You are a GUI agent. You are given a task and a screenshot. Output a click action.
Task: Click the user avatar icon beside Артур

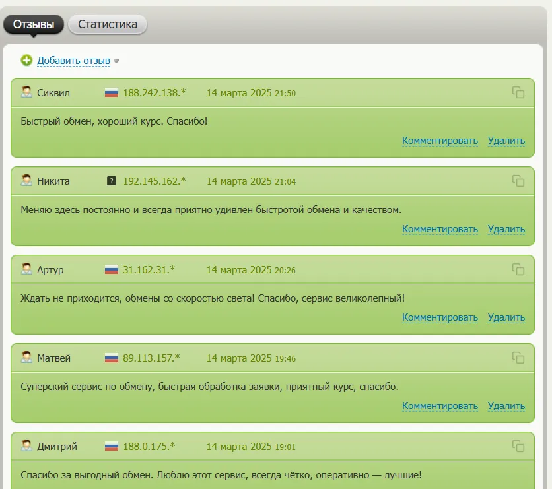(26, 269)
